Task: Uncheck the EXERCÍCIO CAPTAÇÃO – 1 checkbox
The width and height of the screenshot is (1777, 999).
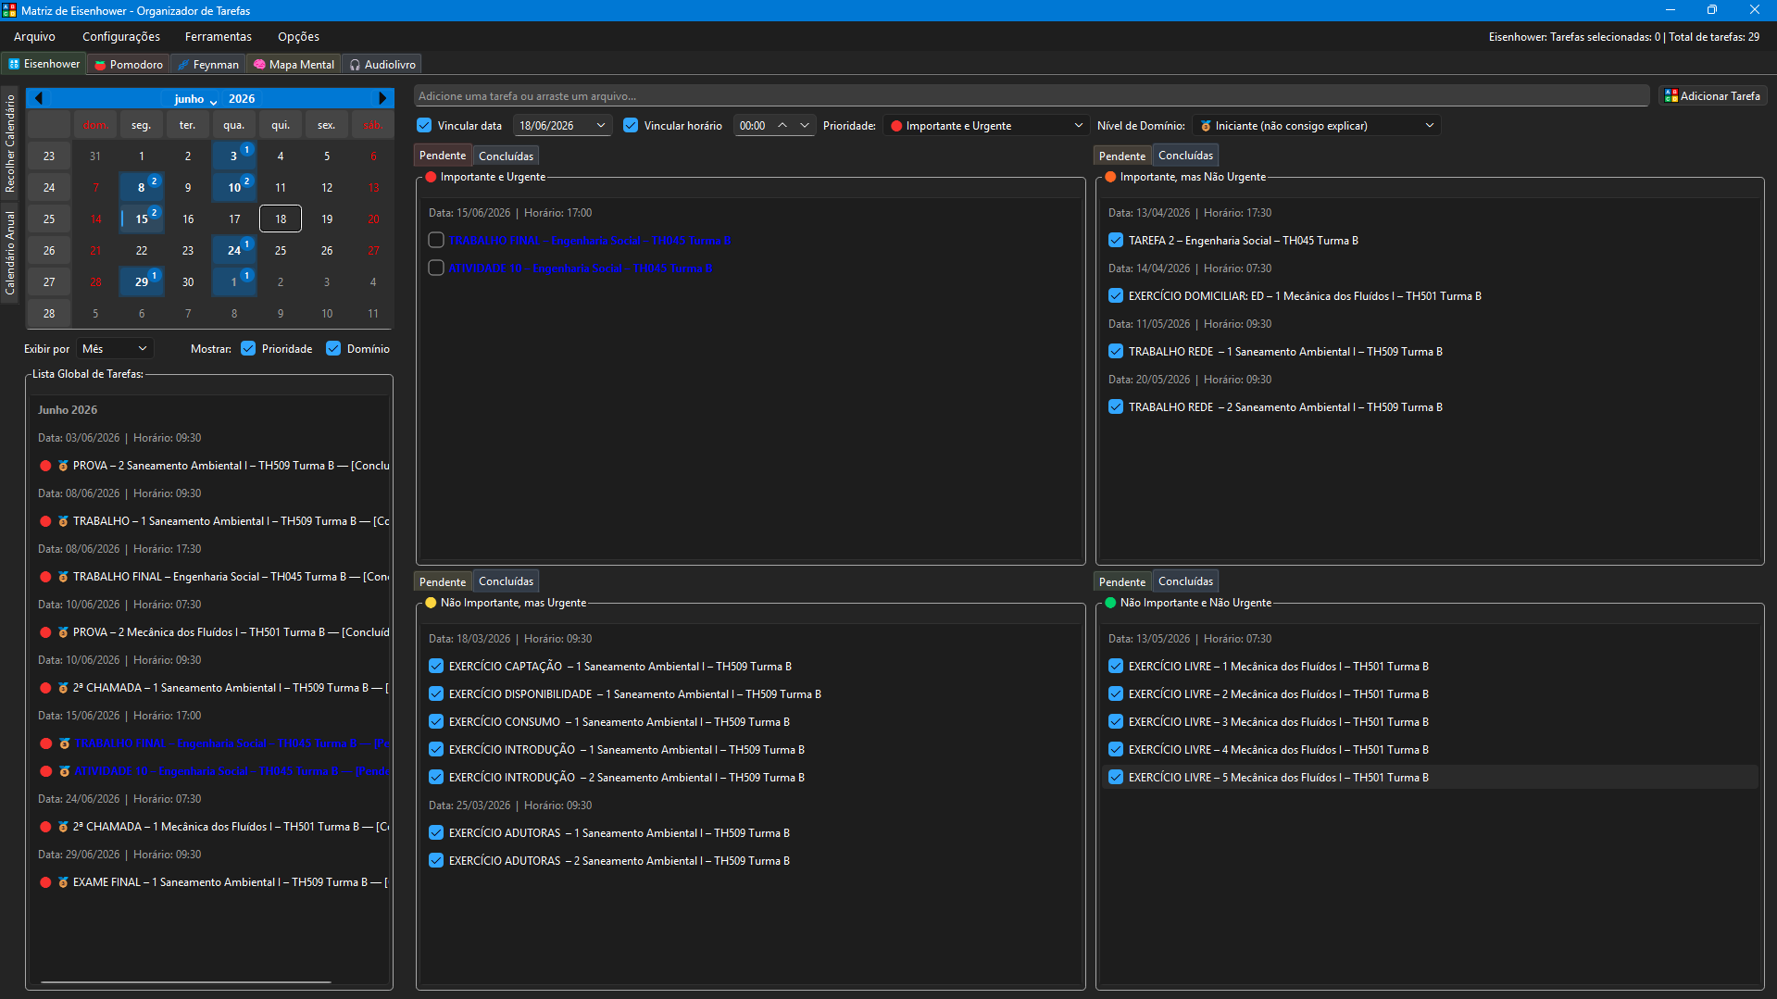Action: [x=436, y=666]
